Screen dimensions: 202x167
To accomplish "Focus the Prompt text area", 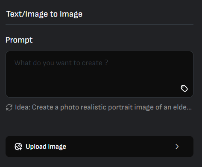I will tap(100, 74).
